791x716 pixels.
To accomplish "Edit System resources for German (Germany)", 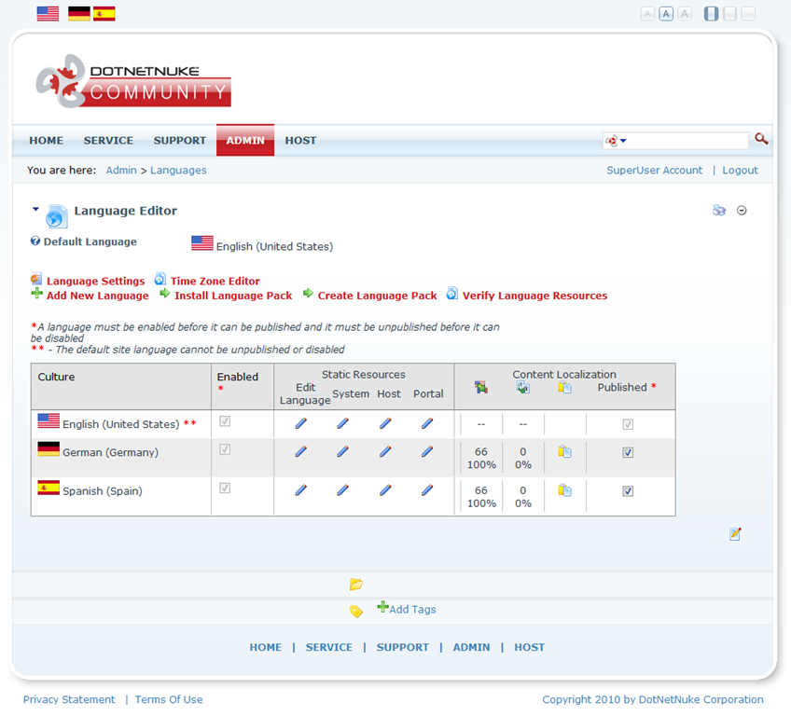I will click(343, 451).
